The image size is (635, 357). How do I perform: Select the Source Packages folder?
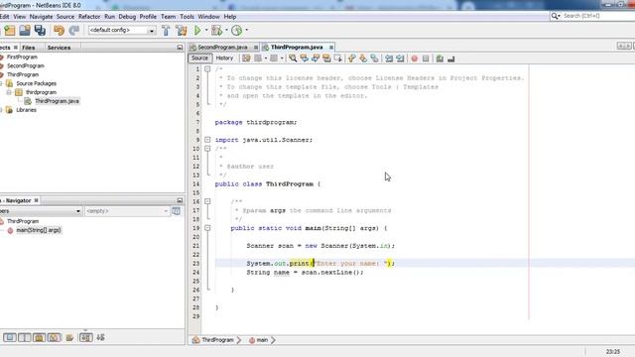[36, 83]
